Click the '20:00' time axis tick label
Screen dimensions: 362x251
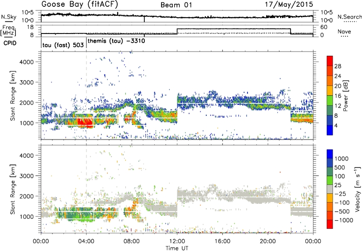(268, 241)
